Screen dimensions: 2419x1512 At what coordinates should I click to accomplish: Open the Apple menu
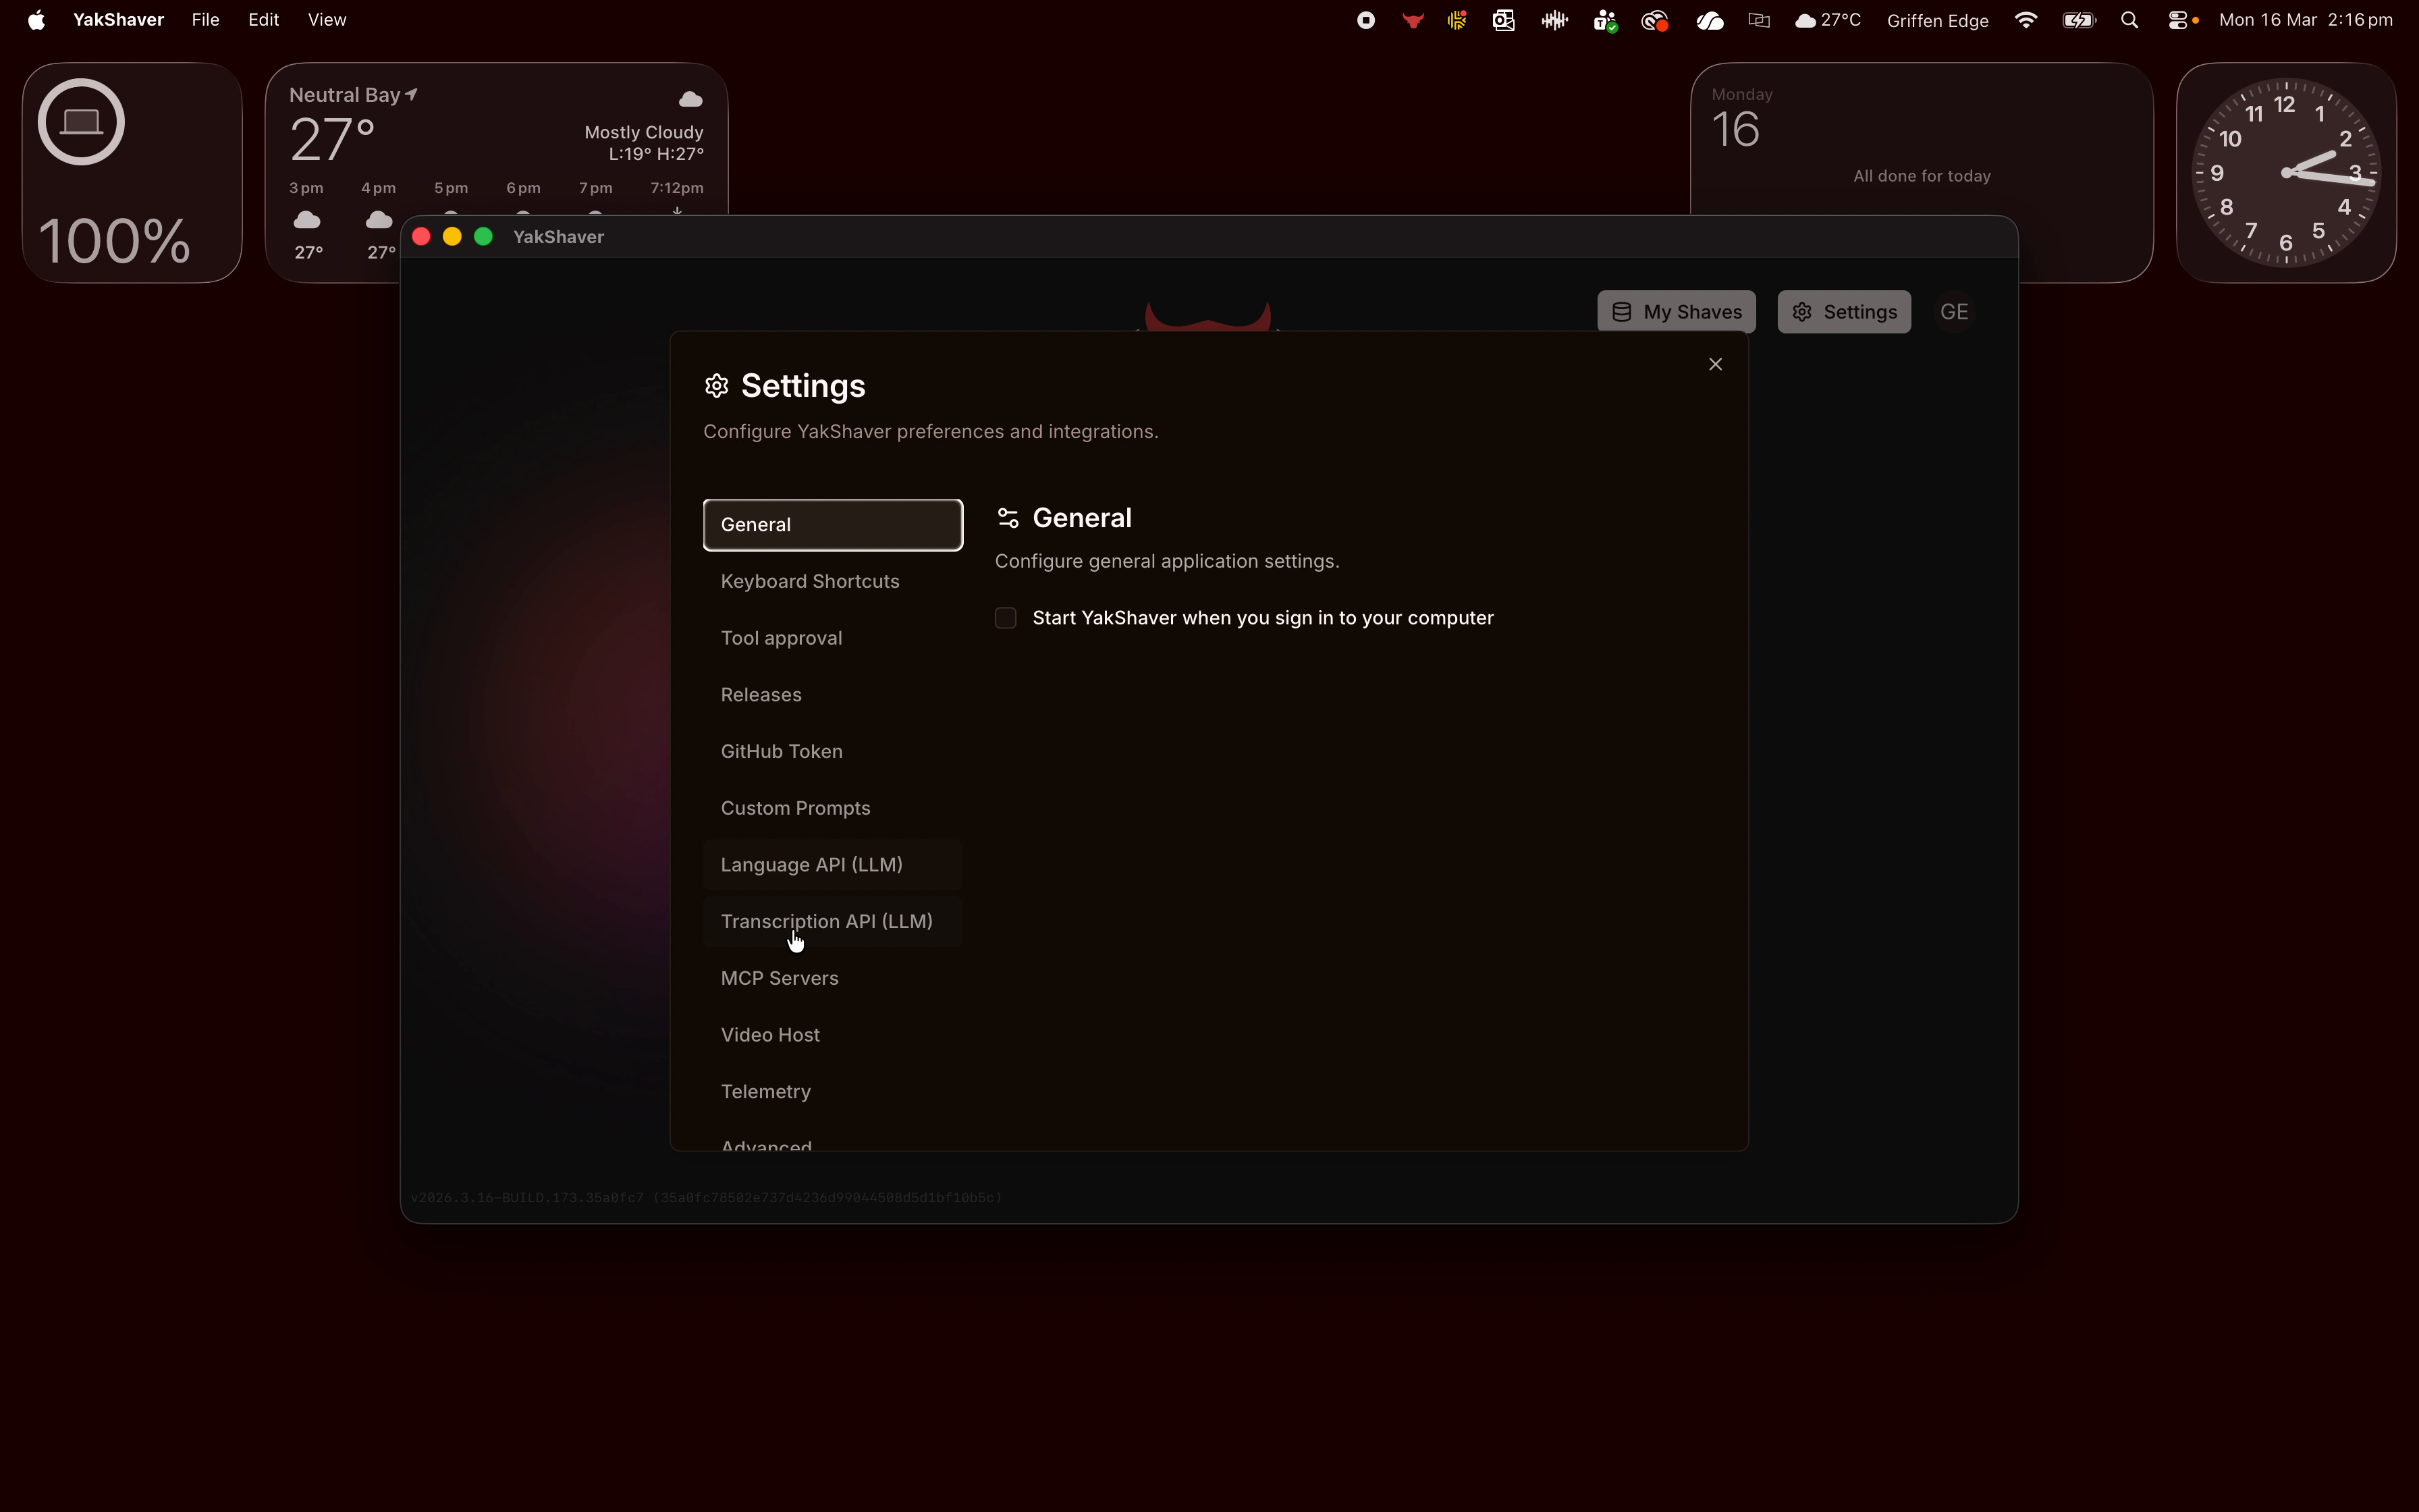[36, 20]
